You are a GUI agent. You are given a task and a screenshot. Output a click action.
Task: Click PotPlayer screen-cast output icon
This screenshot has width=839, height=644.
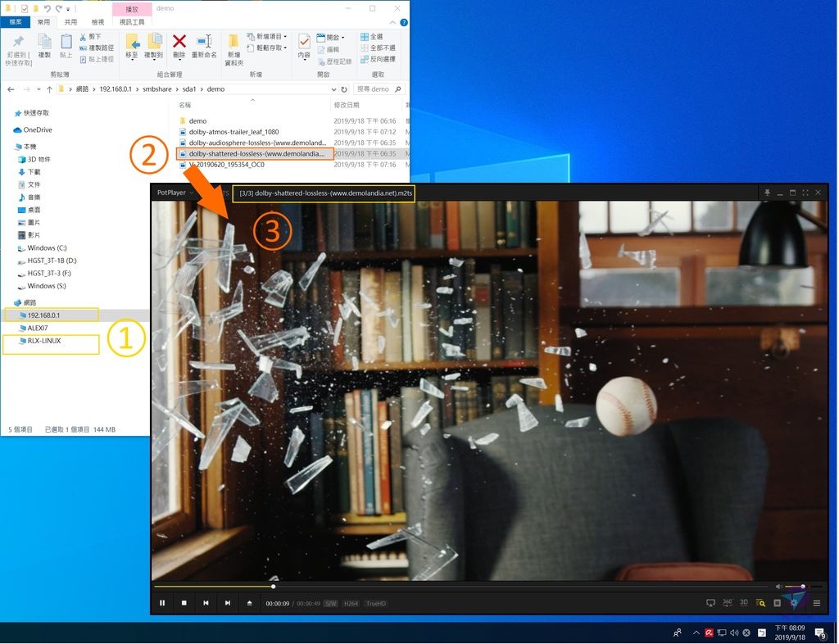click(x=710, y=603)
